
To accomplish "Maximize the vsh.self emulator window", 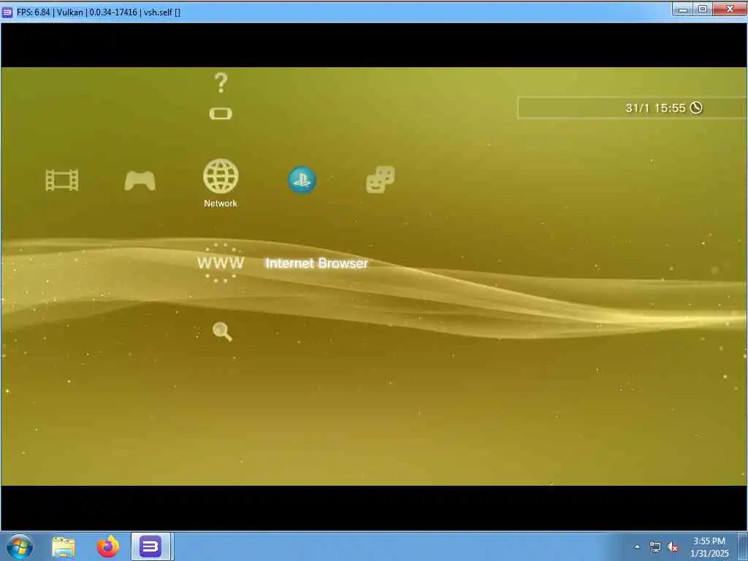I will pos(703,9).
